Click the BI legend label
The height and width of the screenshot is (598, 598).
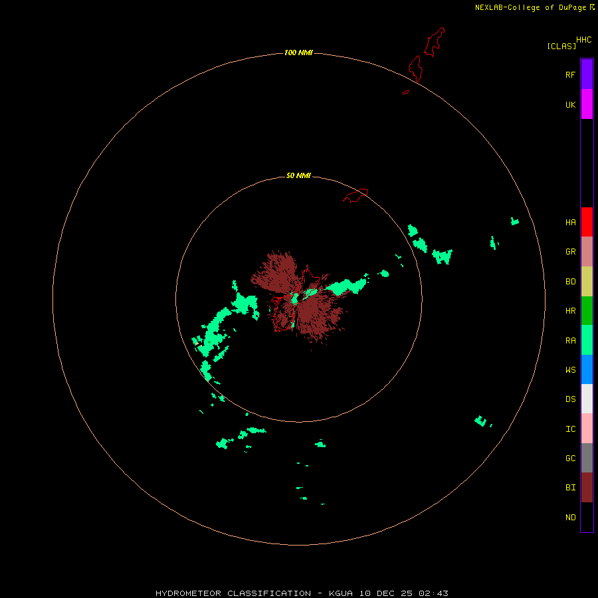click(570, 488)
